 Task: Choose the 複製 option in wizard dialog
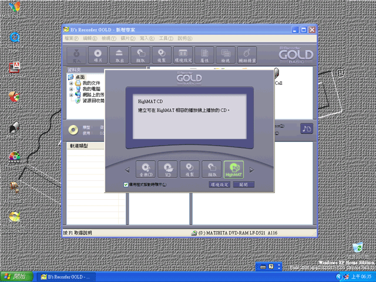pos(190,169)
